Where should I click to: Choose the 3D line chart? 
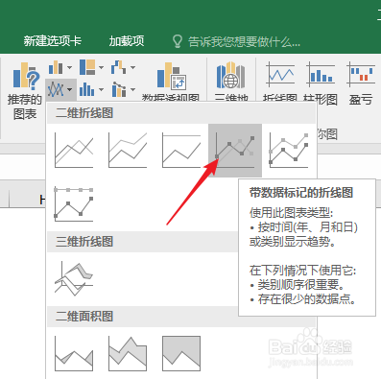click(74, 278)
